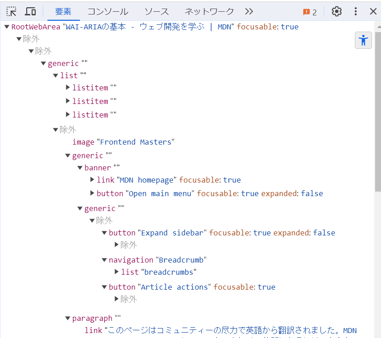The image size is (381, 338).
Task: Click the red error badge showing 2
Action: coord(309,11)
